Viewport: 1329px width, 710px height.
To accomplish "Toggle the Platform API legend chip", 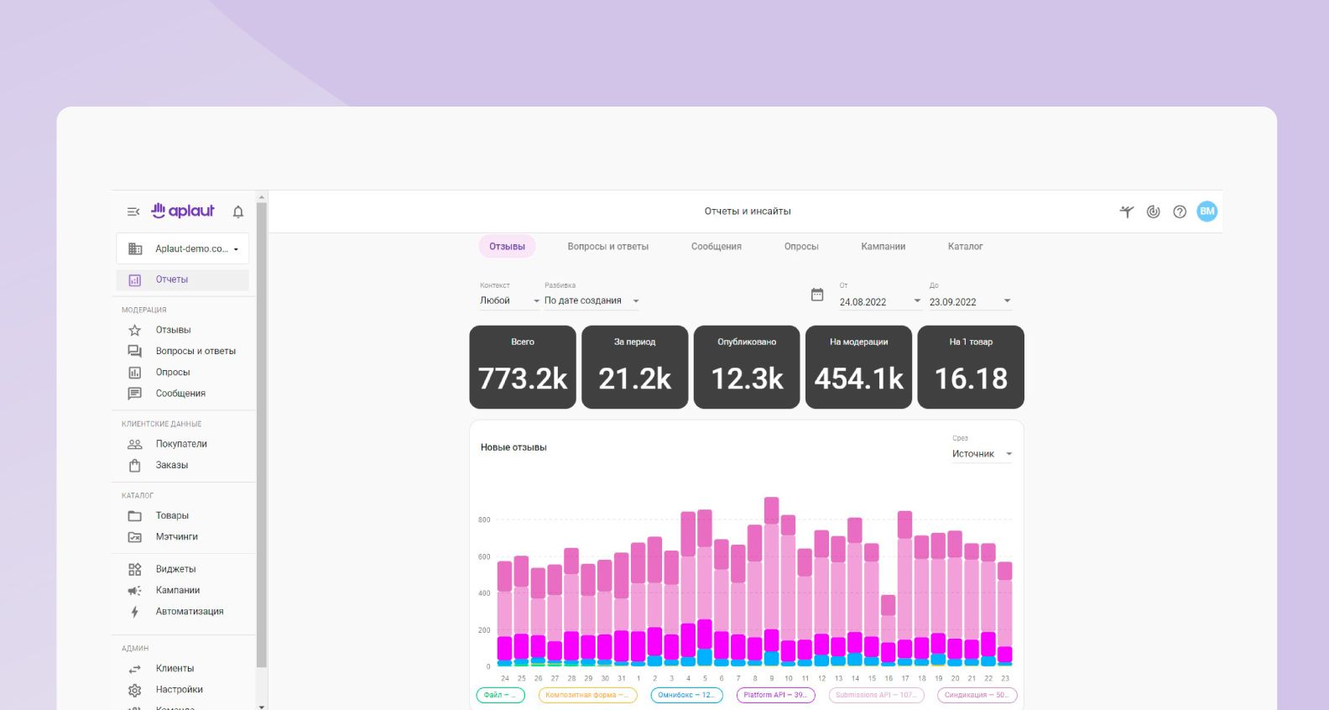I will click(x=775, y=695).
